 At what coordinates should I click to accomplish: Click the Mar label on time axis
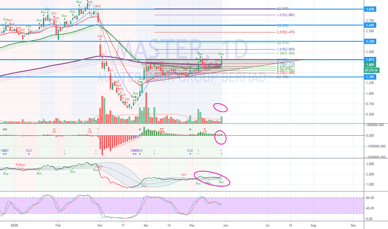(100, 225)
